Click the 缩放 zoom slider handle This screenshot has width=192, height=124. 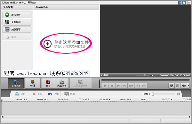[x=153, y=94]
